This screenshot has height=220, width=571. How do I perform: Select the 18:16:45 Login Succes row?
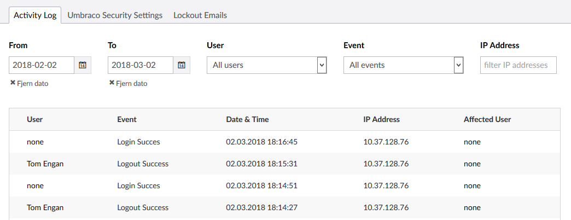coord(284,142)
